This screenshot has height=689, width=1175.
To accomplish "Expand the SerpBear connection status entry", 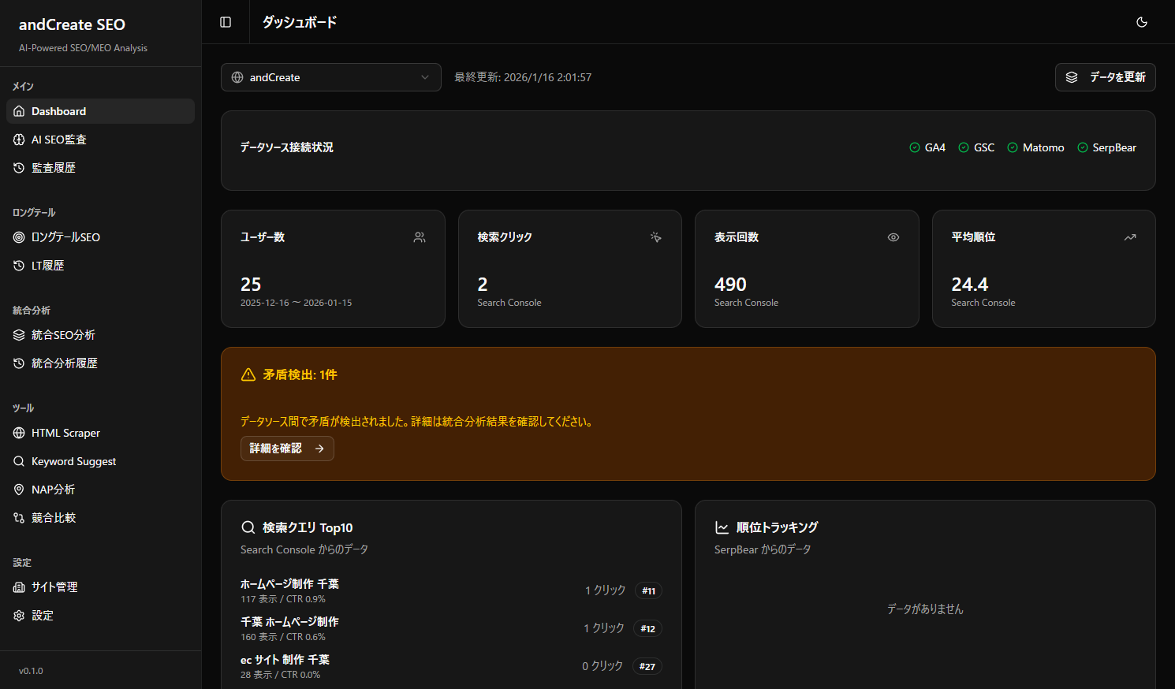I will pos(1106,147).
